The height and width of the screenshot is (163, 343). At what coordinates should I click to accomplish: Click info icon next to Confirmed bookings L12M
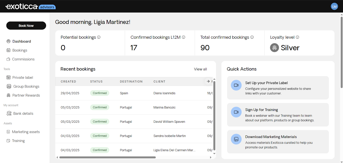click(x=184, y=37)
